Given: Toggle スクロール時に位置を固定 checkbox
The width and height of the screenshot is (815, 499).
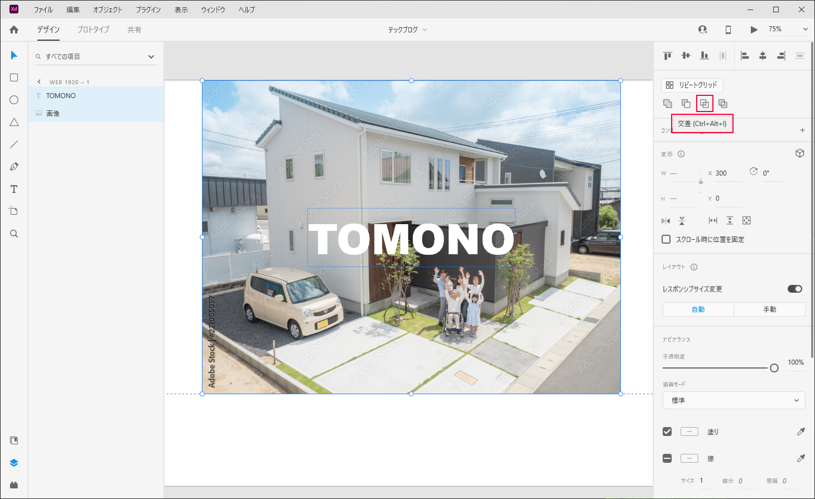Looking at the screenshot, I should [x=666, y=239].
